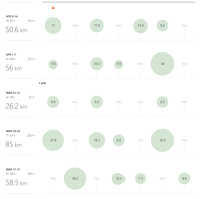The height and width of the screenshot is (199, 203).
Task: Open the 16.1 km activity bubble
Action: point(97,140)
